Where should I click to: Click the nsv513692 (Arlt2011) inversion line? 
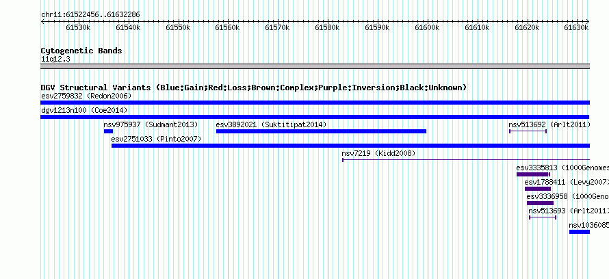[528, 131]
